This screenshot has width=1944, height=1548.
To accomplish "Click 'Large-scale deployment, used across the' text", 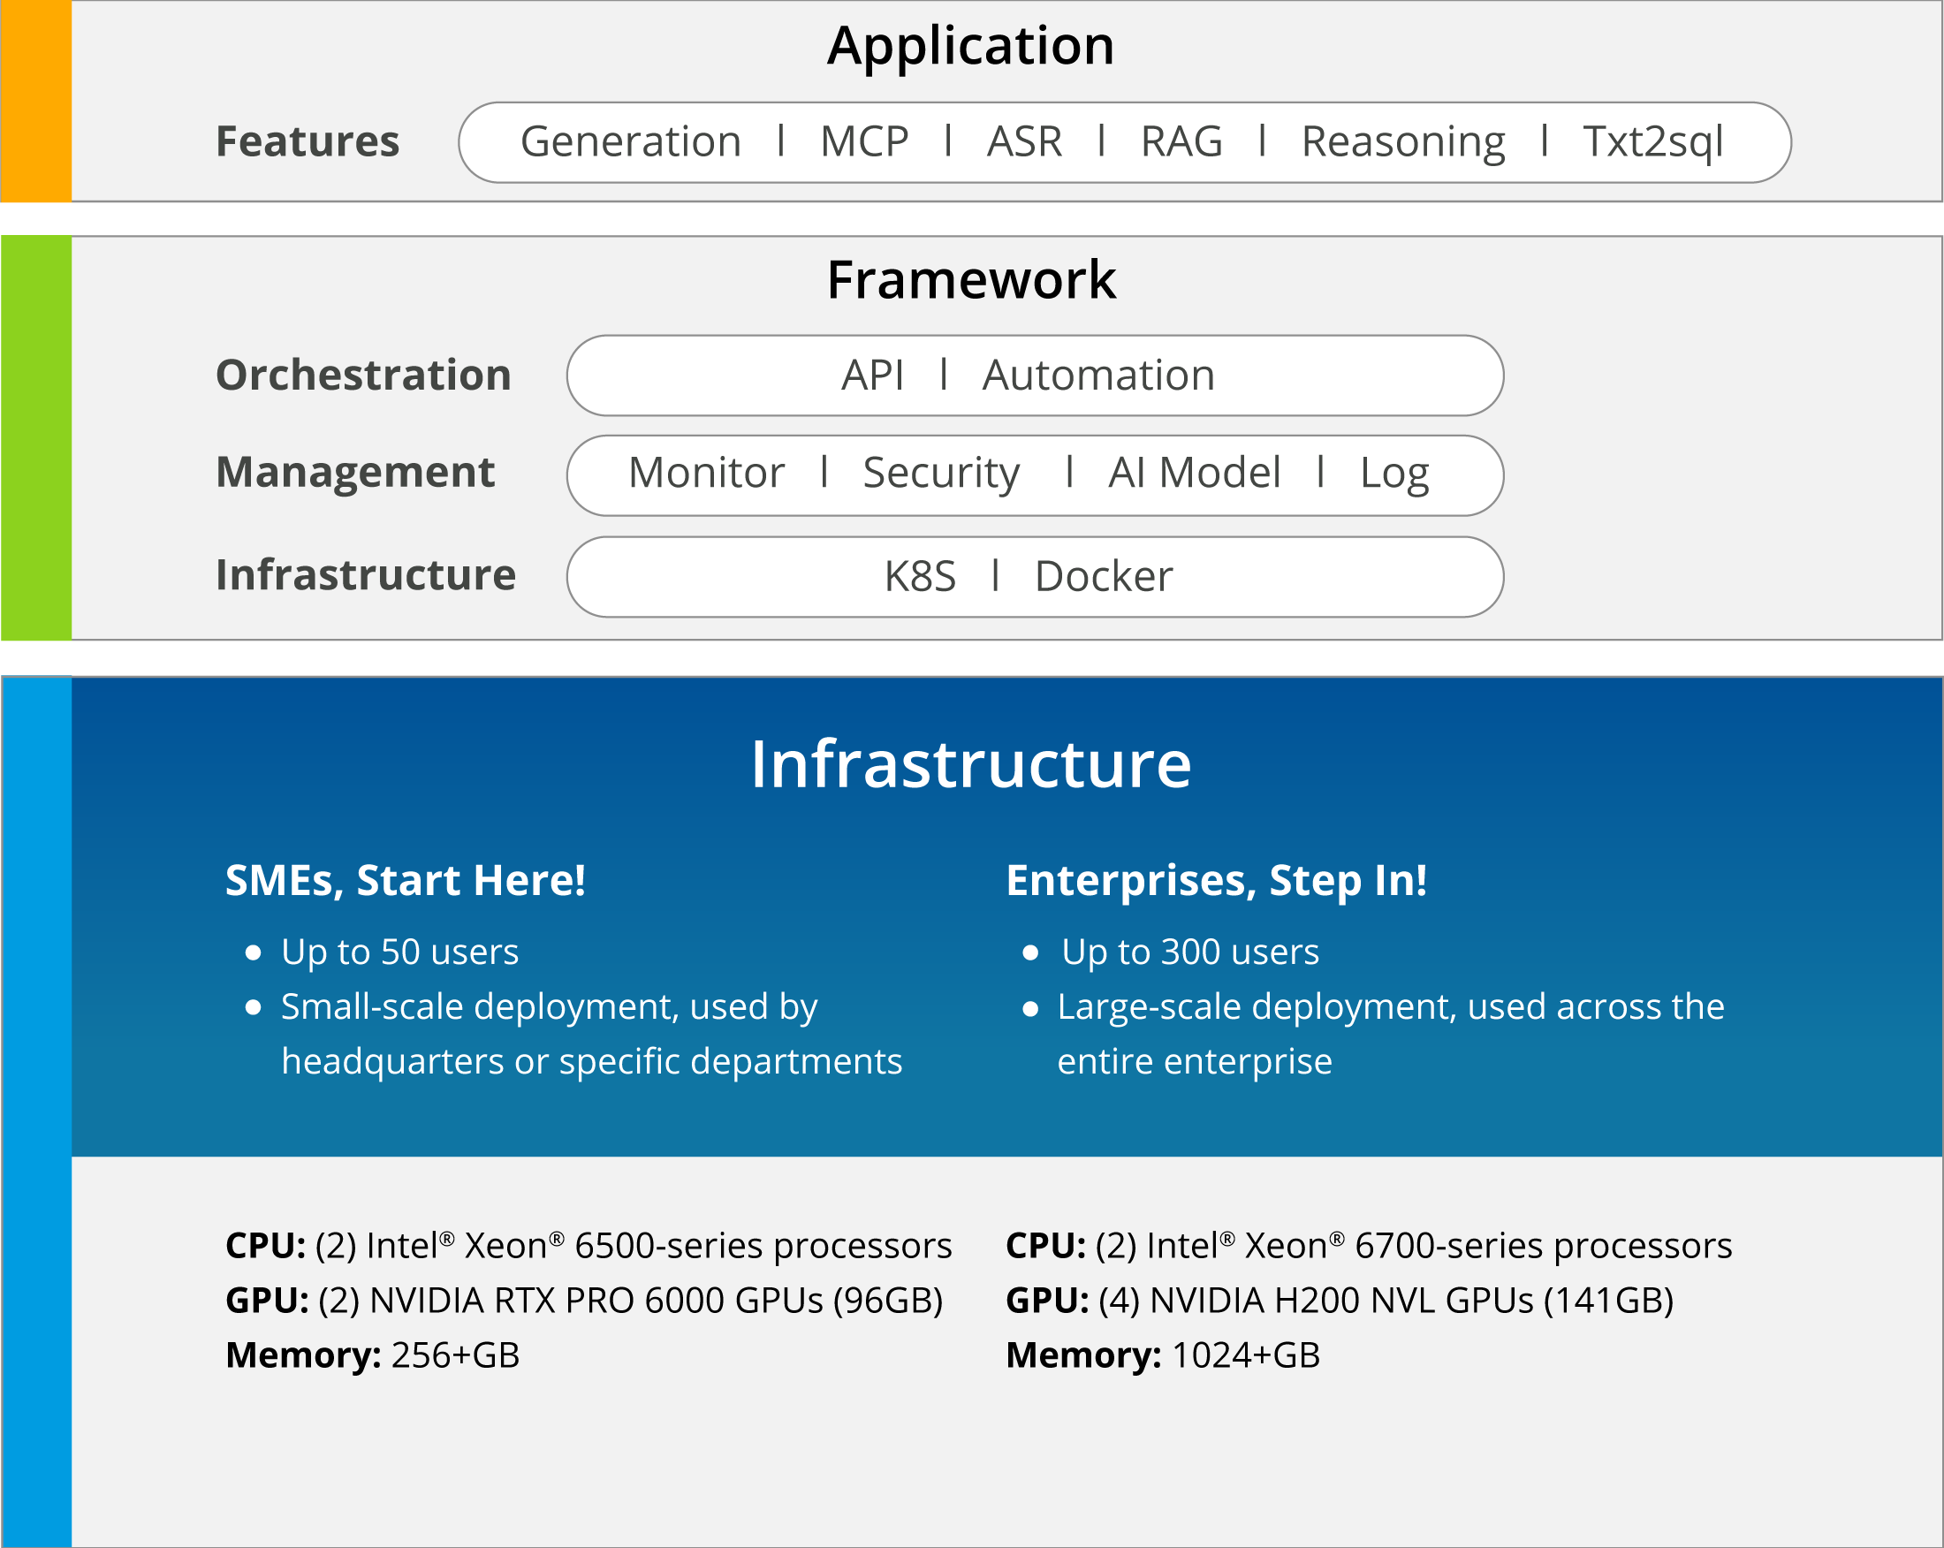I will 1390,1007.
